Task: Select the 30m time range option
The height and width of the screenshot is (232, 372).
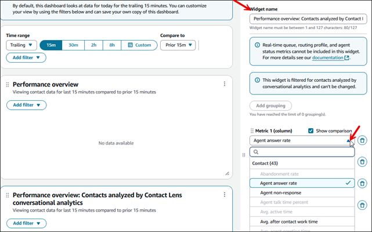Action: pyautogui.click(x=74, y=45)
